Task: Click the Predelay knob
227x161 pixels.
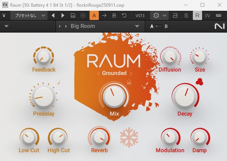Action: pyautogui.click(x=43, y=97)
